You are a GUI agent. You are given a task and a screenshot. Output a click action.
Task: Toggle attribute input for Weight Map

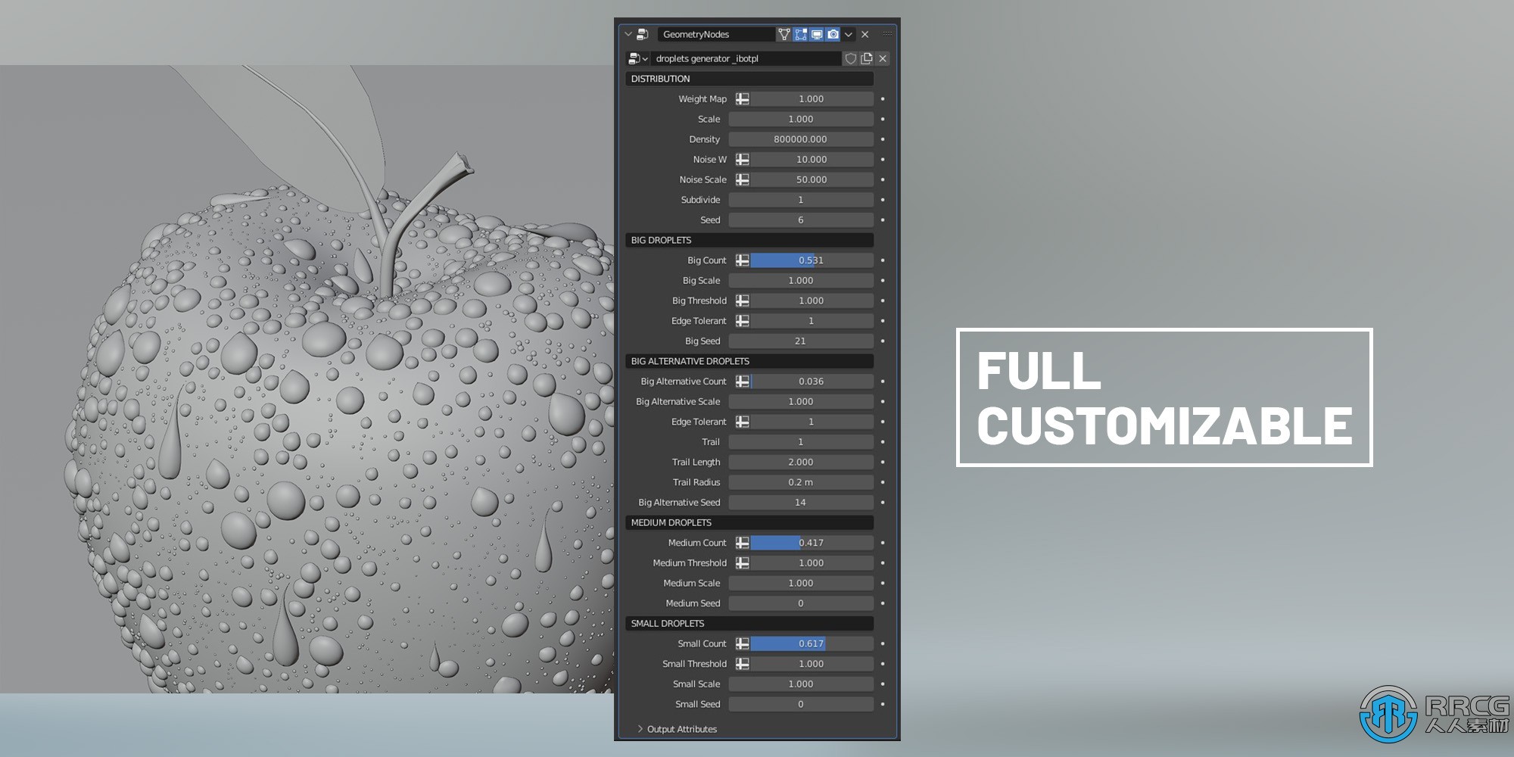pyautogui.click(x=743, y=99)
